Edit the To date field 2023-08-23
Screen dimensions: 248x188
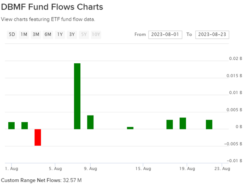click(212, 34)
